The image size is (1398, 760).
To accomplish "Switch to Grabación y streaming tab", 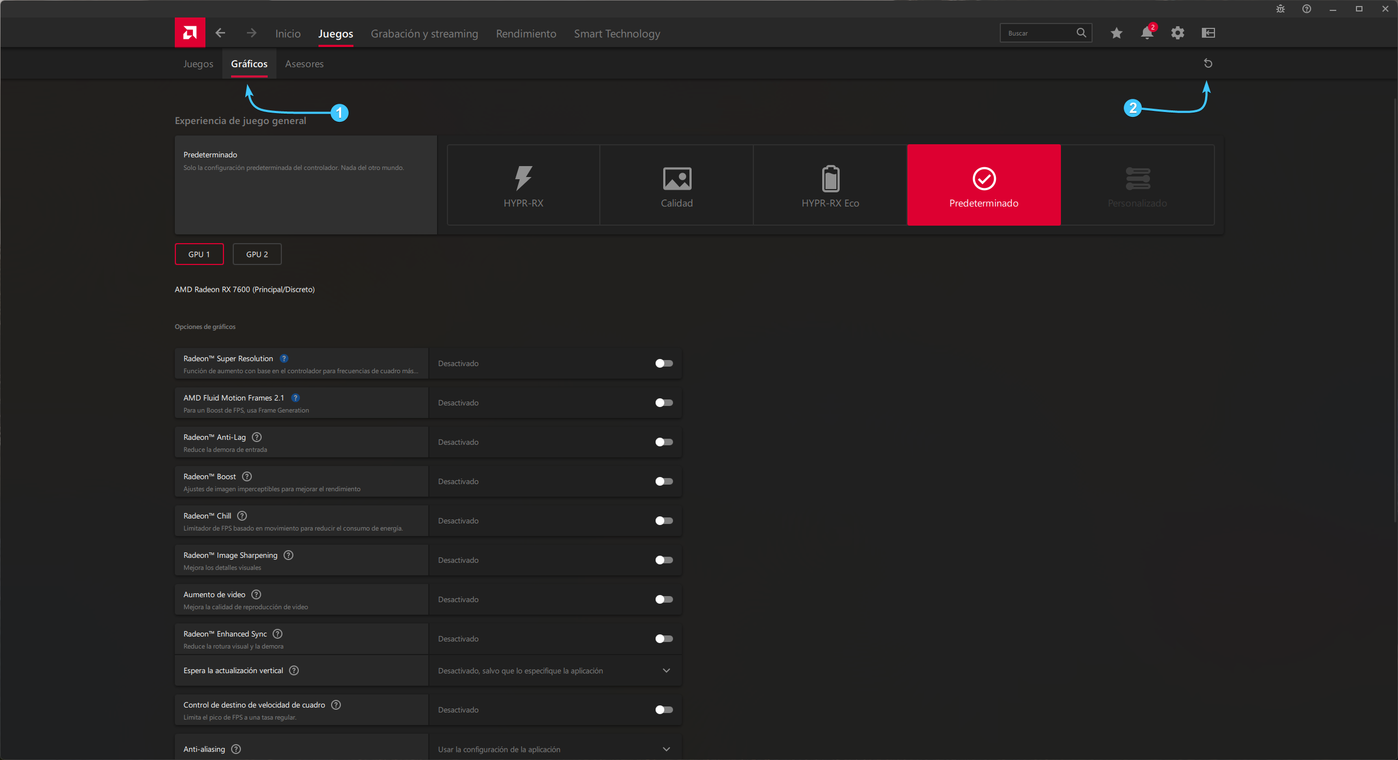I will pos(424,33).
